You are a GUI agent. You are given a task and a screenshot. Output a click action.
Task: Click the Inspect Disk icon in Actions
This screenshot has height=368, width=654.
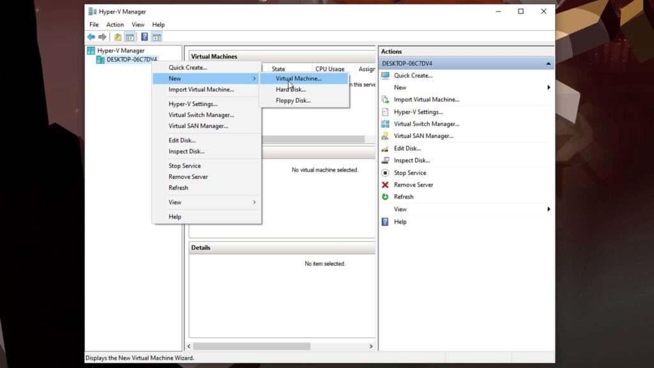[x=385, y=160]
